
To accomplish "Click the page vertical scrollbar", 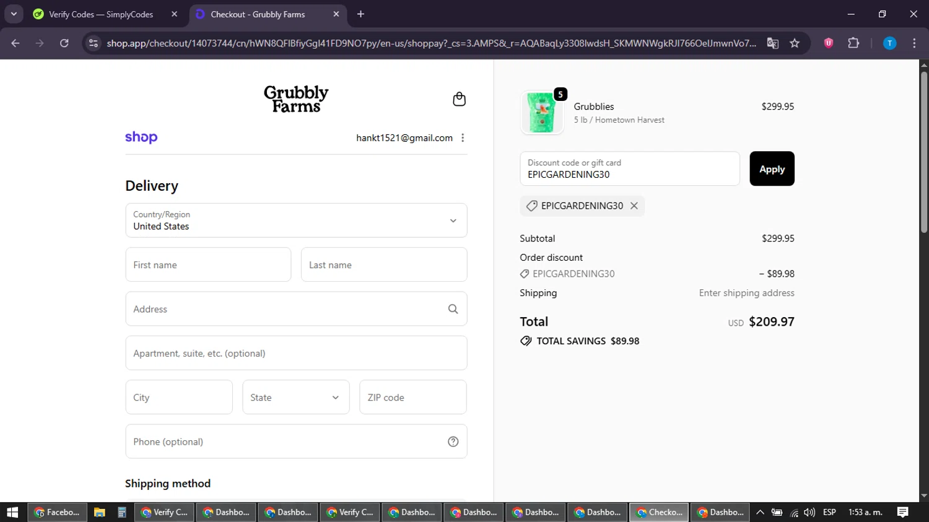I will pyautogui.click(x=924, y=152).
